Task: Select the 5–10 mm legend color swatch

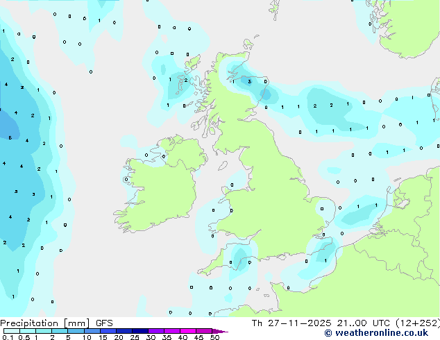Action: (x=76, y=331)
